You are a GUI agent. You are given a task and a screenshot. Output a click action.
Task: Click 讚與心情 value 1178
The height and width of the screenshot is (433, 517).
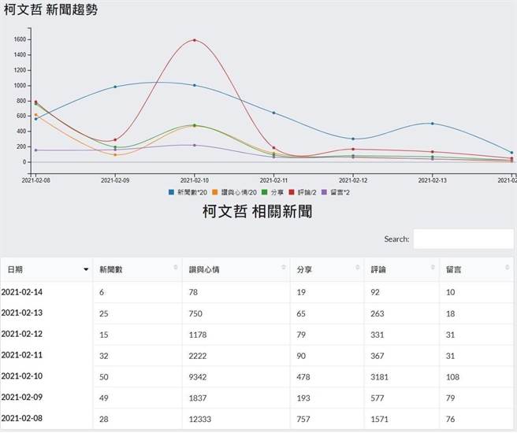click(198, 335)
